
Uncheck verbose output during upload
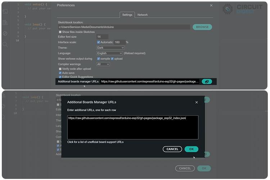[112, 59]
